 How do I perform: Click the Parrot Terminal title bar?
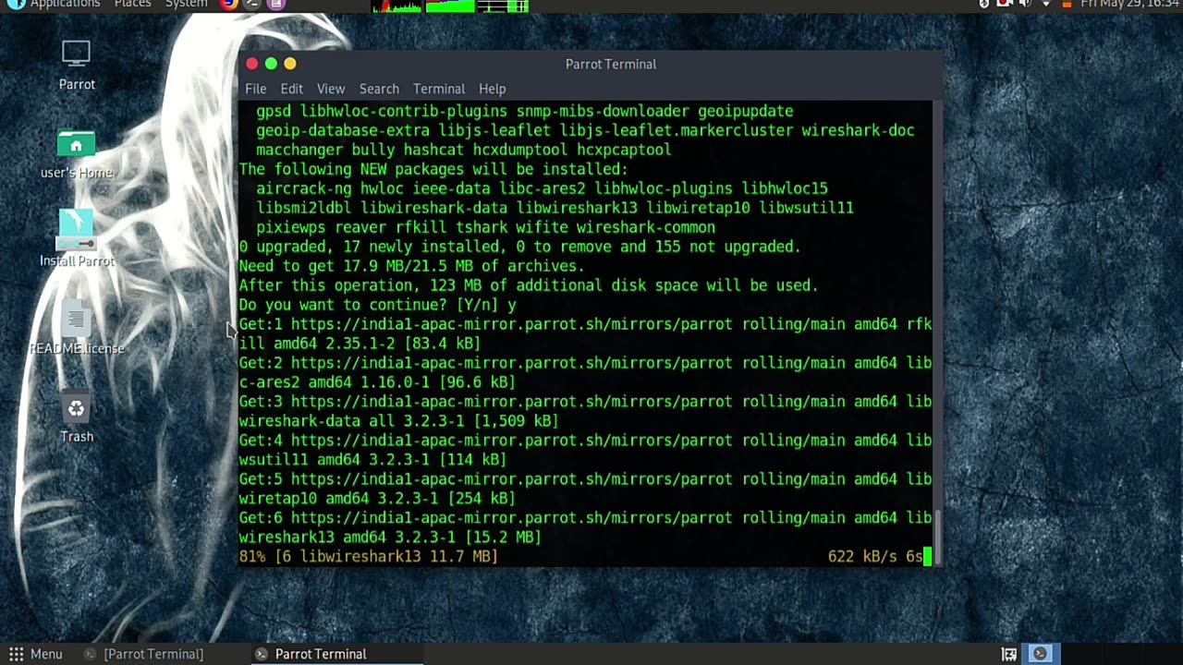pos(611,64)
